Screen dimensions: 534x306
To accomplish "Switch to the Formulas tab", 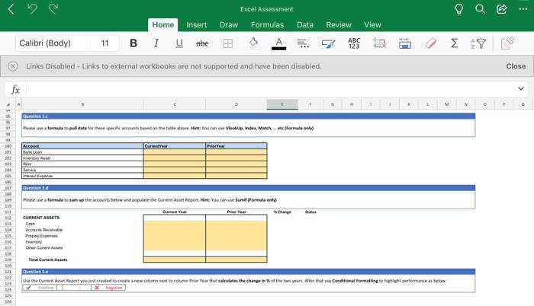I will click(267, 25).
